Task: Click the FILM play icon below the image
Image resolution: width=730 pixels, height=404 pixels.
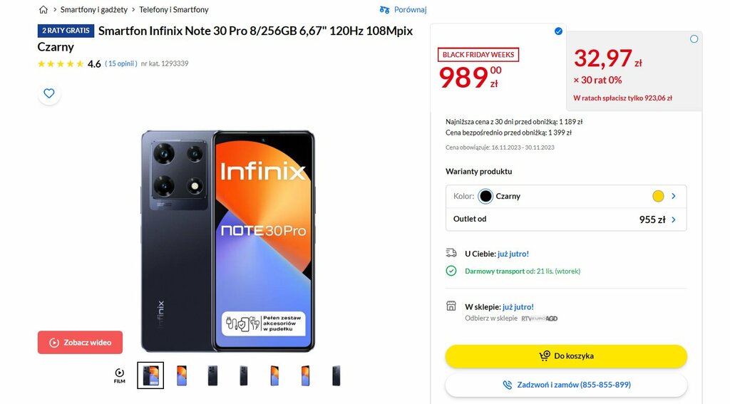Action: pyautogui.click(x=120, y=375)
